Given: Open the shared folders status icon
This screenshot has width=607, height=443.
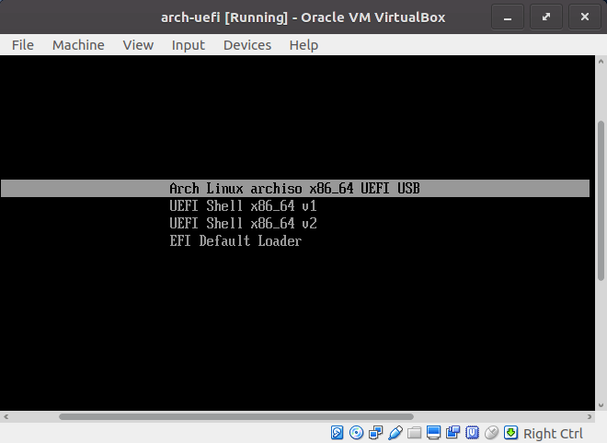Looking at the screenshot, I should click(415, 433).
